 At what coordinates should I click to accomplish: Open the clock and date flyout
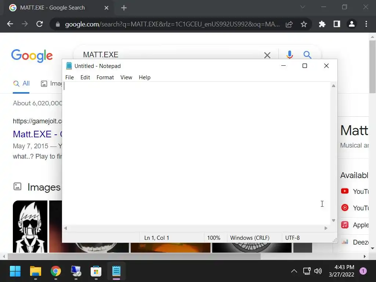coord(342,271)
